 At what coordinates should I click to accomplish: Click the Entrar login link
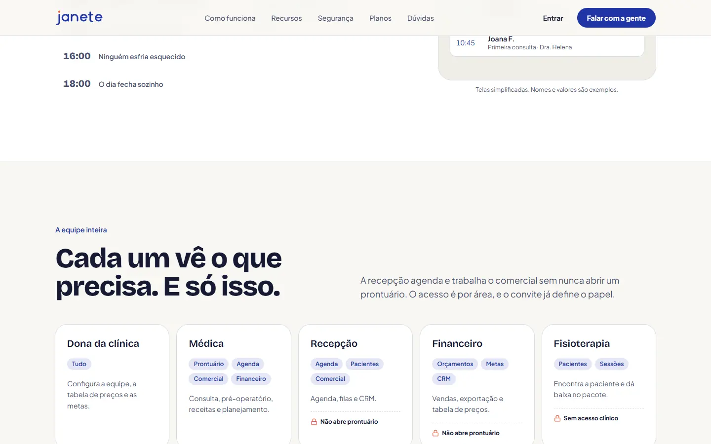[553, 18]
